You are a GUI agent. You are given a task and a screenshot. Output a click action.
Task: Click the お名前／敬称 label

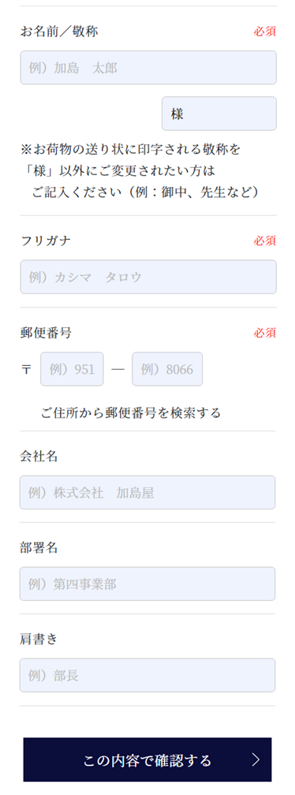59,32
